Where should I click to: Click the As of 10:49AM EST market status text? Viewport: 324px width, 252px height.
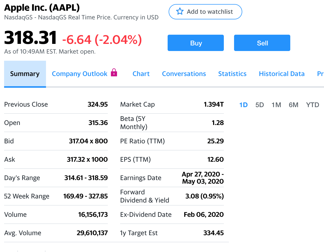pyautogui.click(x=50, y=52)
